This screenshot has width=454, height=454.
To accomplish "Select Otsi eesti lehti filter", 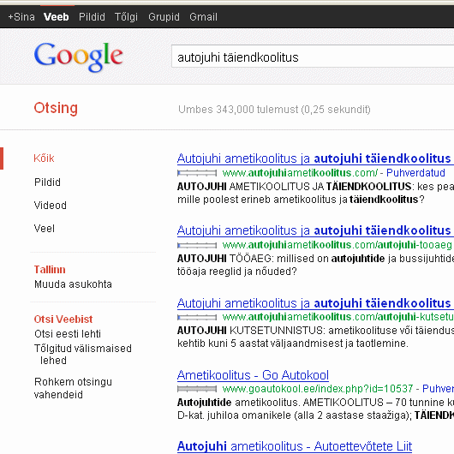I will (68, 333).
